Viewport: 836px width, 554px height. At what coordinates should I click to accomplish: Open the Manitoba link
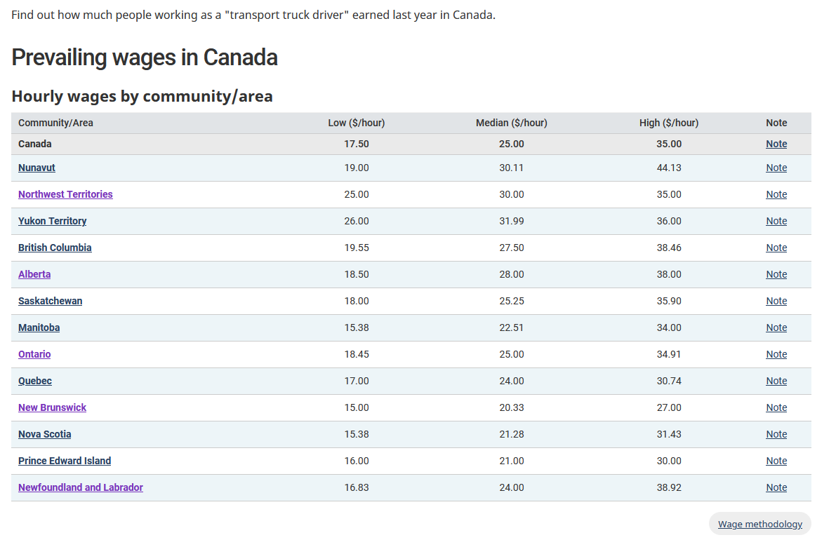tap(39, 327)
